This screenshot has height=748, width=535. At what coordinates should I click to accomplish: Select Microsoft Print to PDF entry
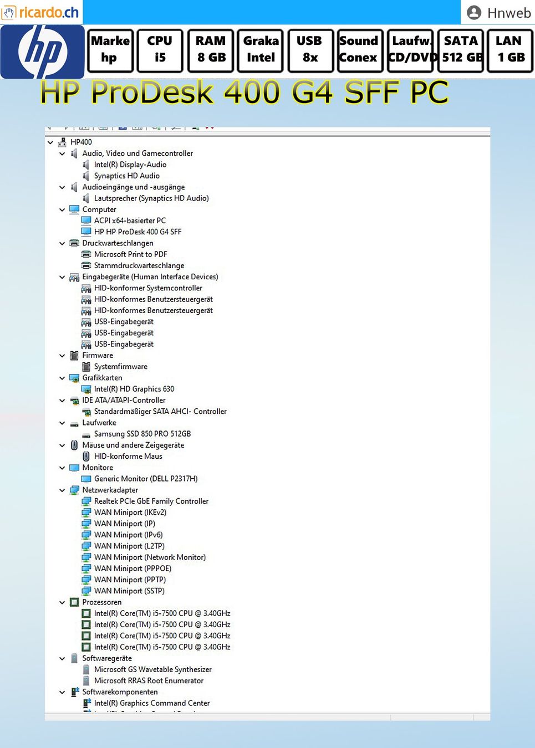click(130, 254)
